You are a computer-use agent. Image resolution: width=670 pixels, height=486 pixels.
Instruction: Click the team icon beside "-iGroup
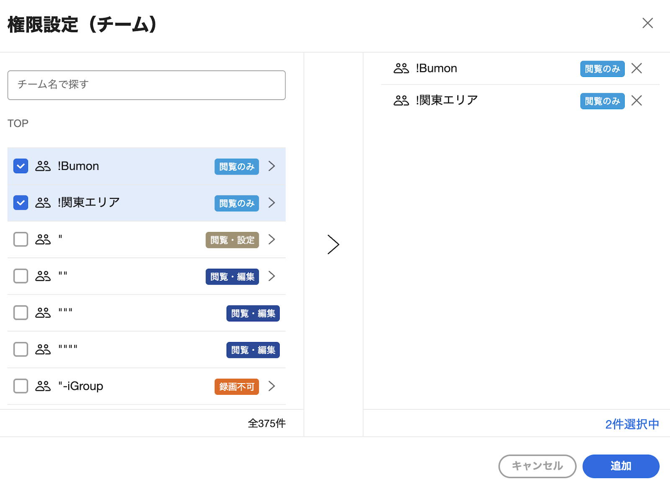43,386
